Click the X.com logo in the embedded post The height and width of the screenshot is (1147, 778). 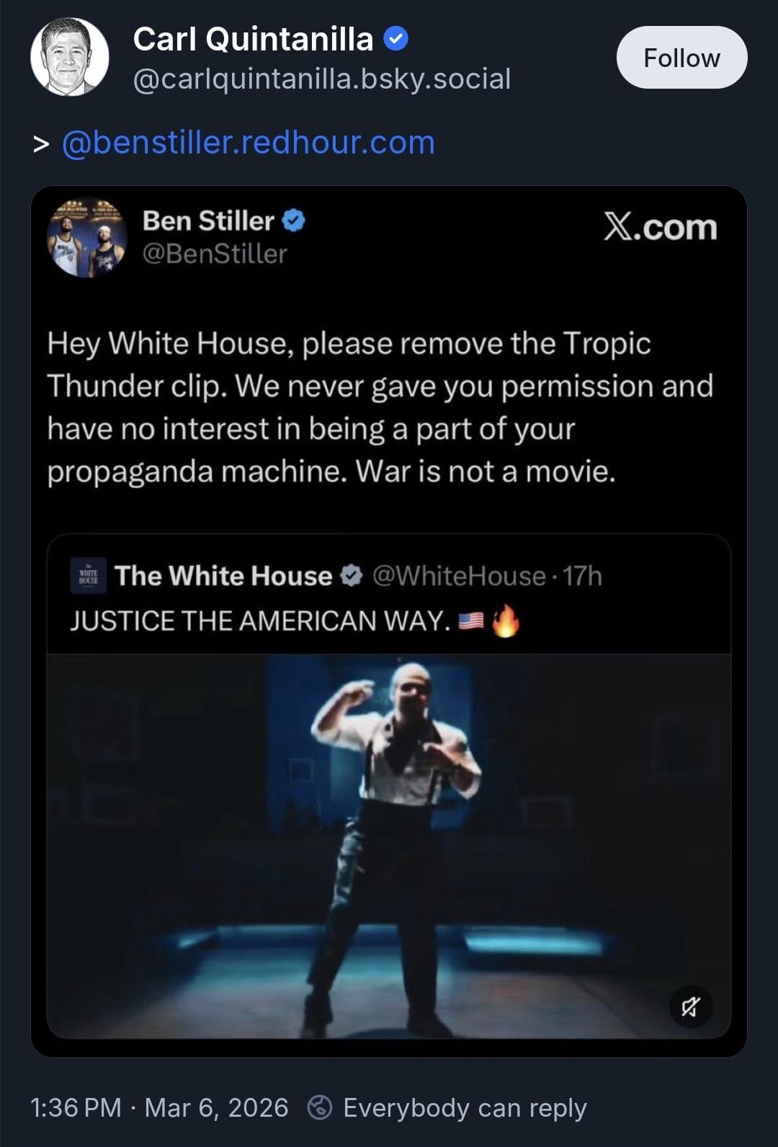pos(660,228)
